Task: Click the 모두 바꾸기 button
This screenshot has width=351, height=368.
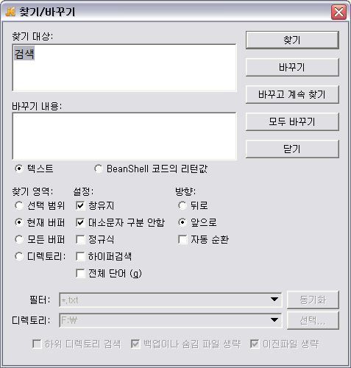Action: click(x=292, y=121)
